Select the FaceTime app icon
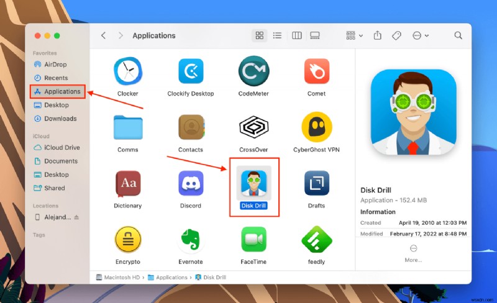Image resolution: width=497 pixels, height=303 pixels. tap(253, 240)
